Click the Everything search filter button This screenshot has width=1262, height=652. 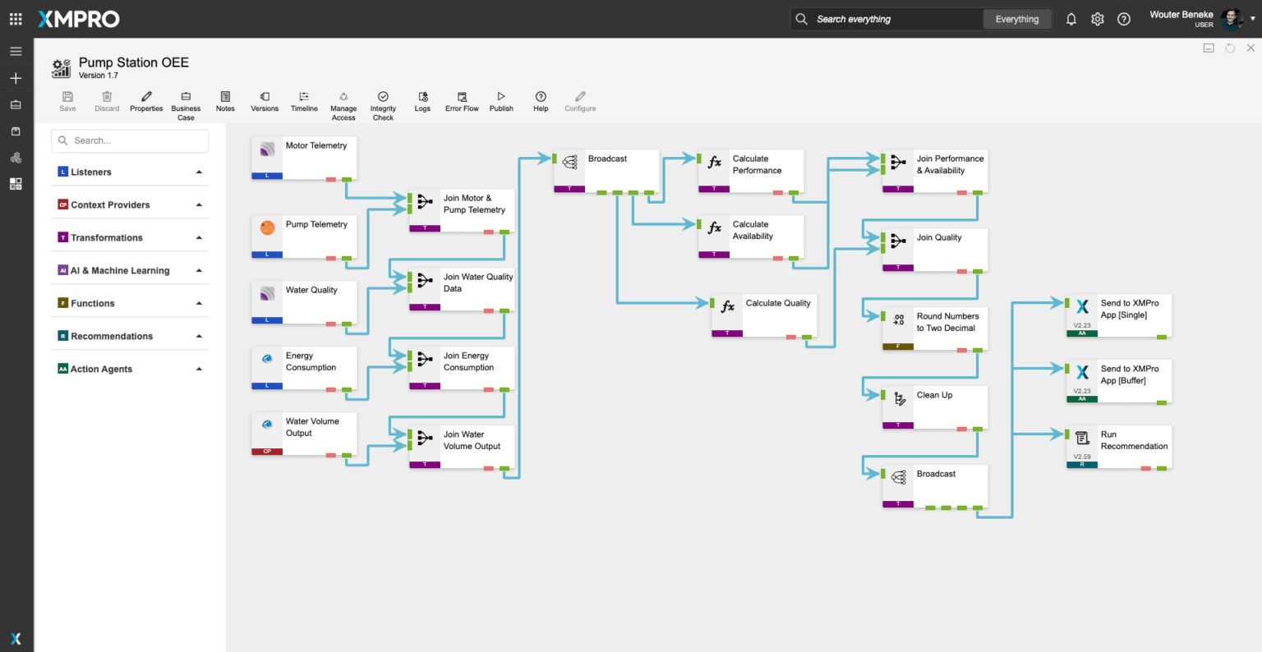point(1017,19)
